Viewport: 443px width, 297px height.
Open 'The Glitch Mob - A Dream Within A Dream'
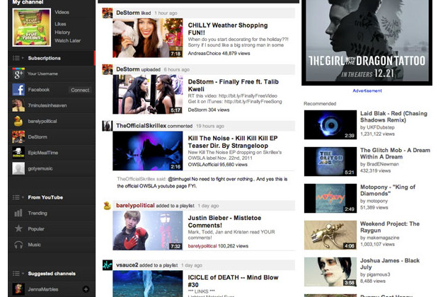coord(395,153)
